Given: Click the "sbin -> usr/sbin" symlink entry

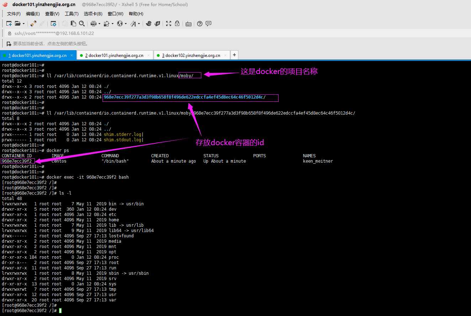Looking at the screenshot, I should click(129, 273).
